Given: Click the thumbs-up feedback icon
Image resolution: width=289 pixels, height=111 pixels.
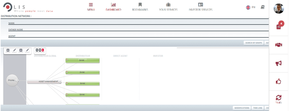Looking at the screenshot, I should tap(279, 81).
